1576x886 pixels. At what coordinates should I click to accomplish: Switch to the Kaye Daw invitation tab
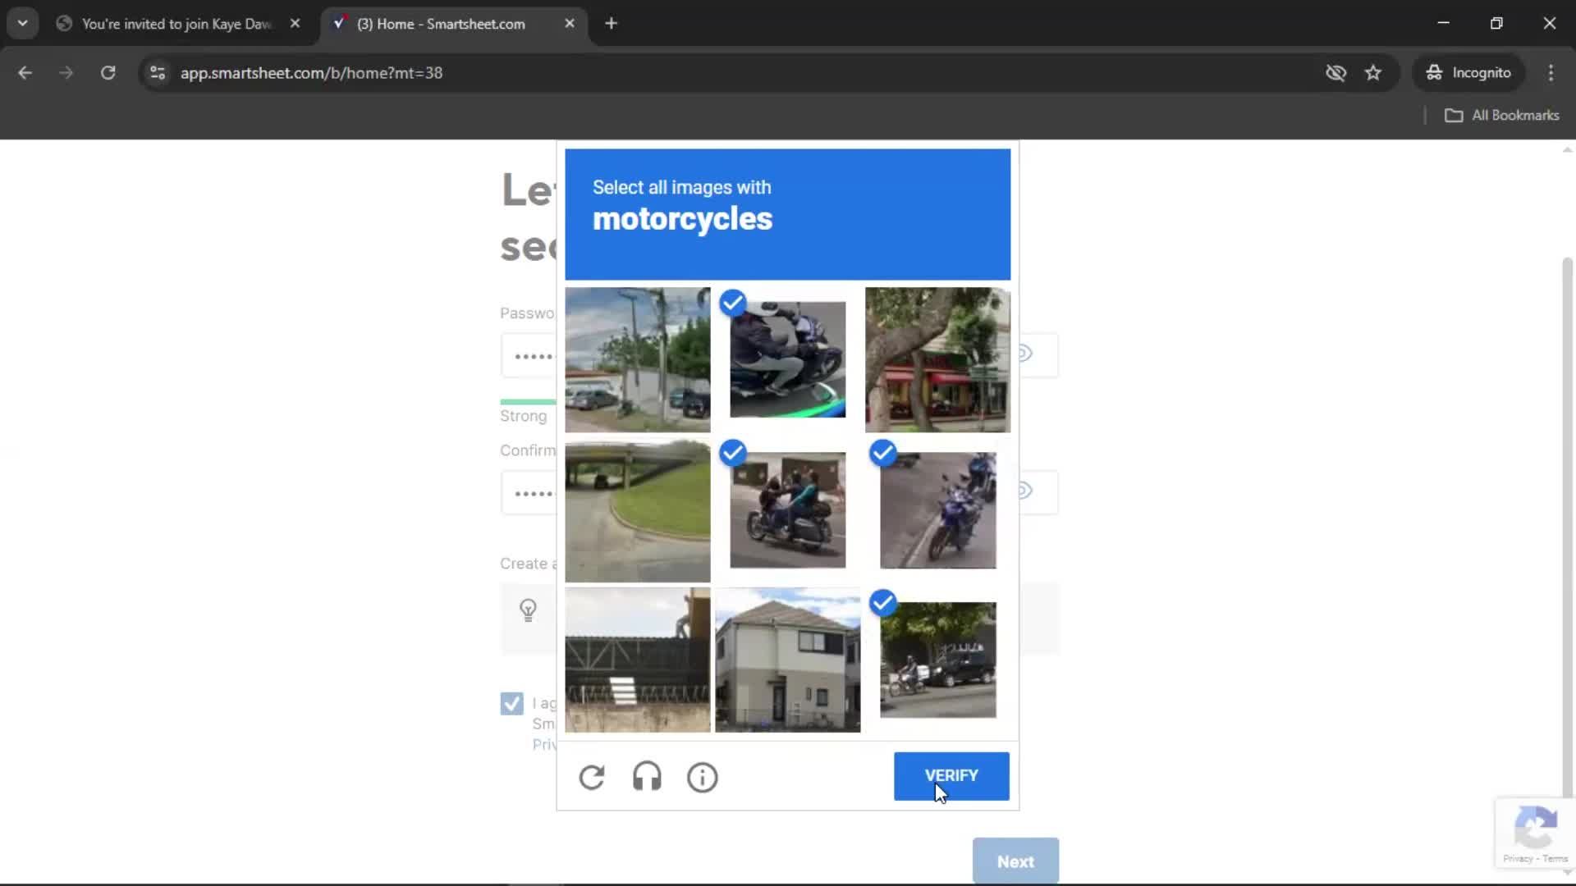pyautogui.click(x=176, y=24)
